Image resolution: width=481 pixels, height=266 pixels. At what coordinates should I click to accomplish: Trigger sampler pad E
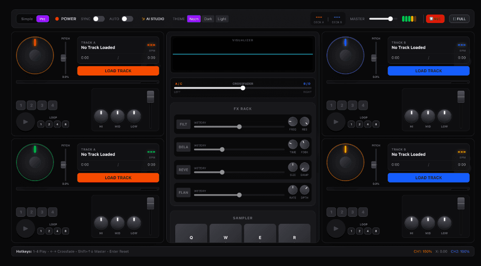click(x=260, y=234)
